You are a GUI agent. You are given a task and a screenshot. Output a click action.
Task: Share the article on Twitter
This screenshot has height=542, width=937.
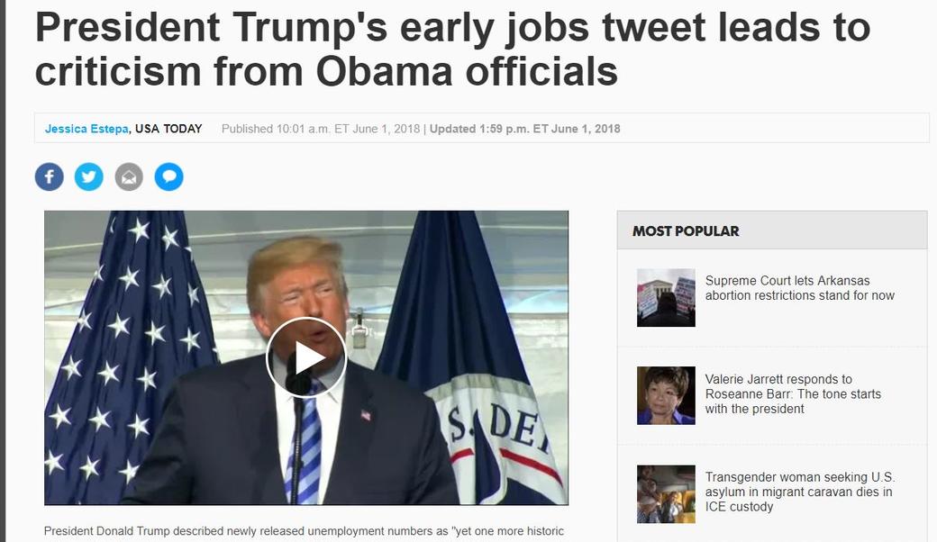88,176
